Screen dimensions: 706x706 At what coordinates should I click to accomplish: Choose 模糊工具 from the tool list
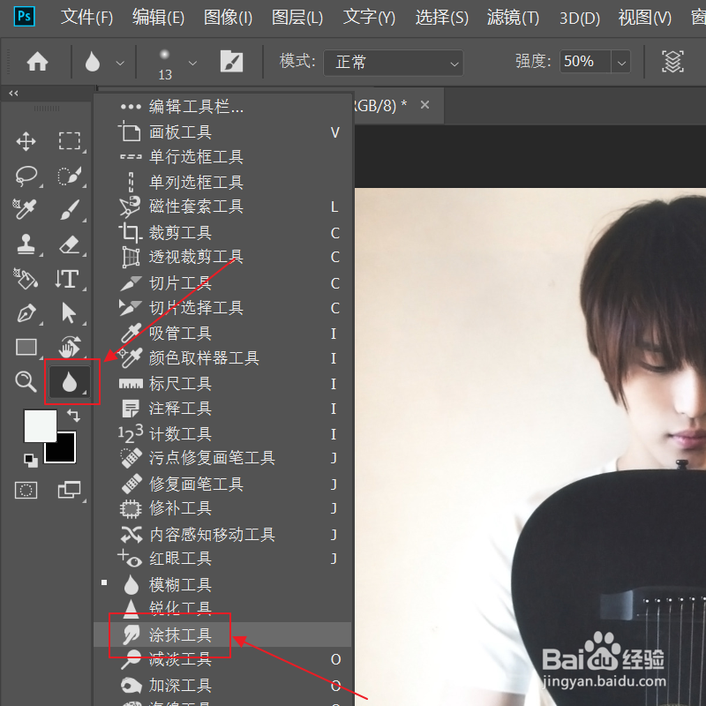(x=222, y=584)
